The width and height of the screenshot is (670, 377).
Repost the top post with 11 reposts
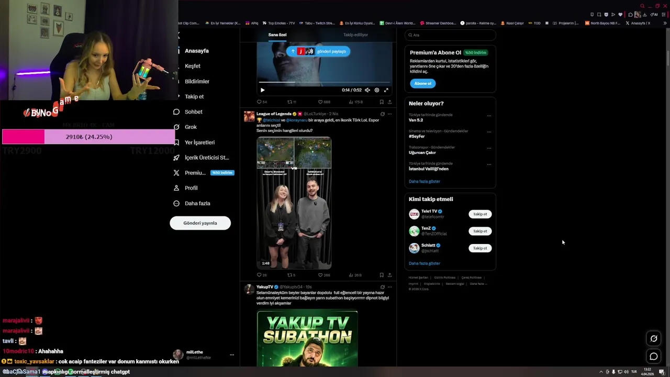292,102
